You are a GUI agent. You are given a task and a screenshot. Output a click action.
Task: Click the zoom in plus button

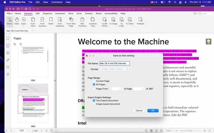pos(205,131)
